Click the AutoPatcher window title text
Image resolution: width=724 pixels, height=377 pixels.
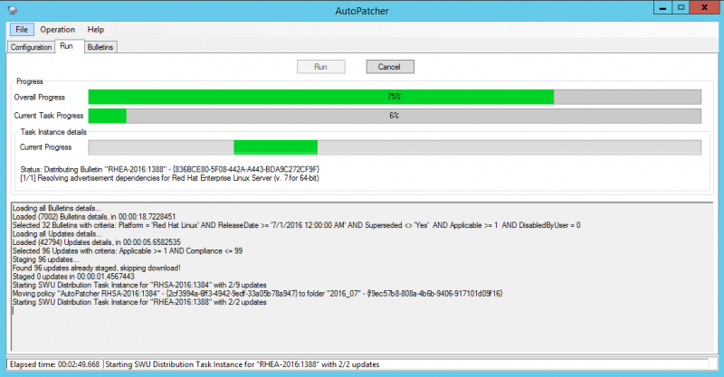[362, 11]
